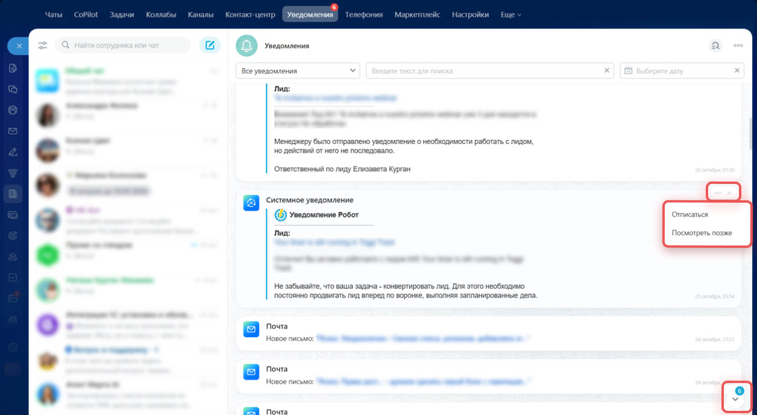The image size is (757, 415).
Task: Choose Отписаться from the context menu
Action: tap(689, 214)
